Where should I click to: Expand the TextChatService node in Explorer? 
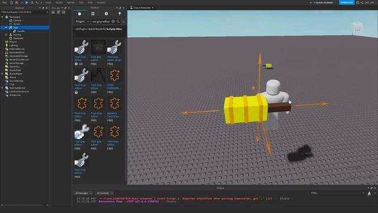[2, 88]
